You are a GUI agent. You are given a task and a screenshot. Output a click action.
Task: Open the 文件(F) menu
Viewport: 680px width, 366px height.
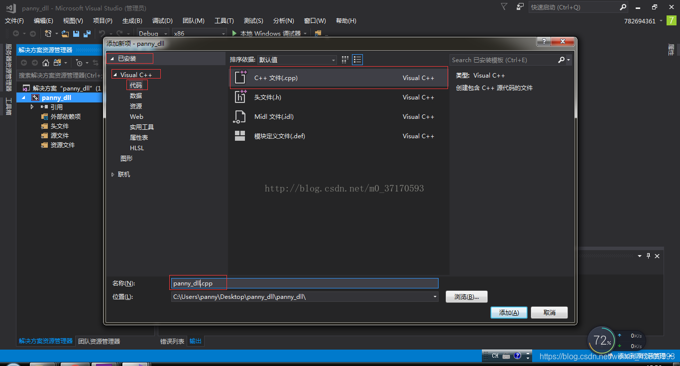pyautogui.click(x=14, y=21)
